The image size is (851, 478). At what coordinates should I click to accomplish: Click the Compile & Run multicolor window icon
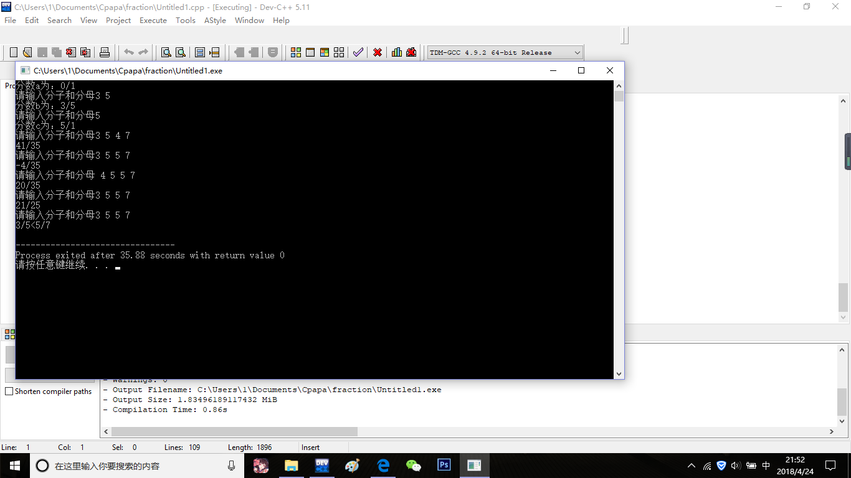[325, 52]
